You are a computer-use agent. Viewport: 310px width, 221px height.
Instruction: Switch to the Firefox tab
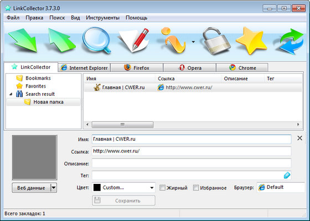137,68
